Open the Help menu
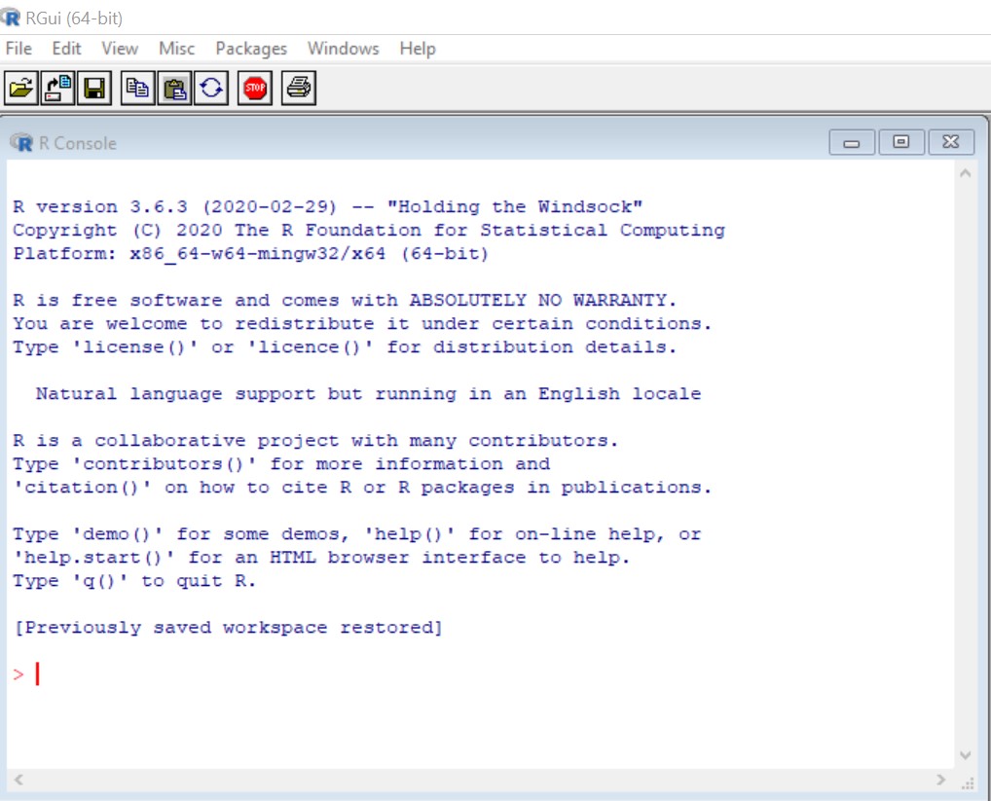This screenshot has width=991, height=801. [x=417, y=49]
